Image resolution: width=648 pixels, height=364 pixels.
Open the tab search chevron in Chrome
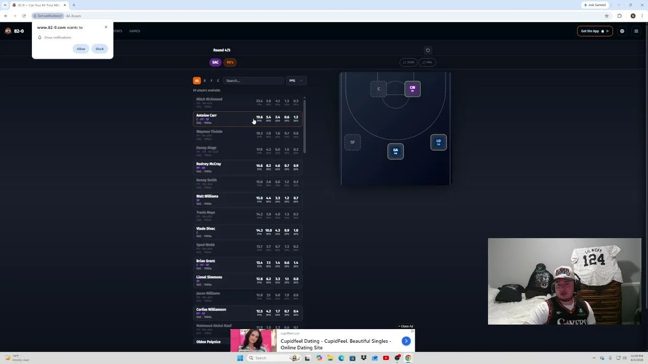coord(6,5)
